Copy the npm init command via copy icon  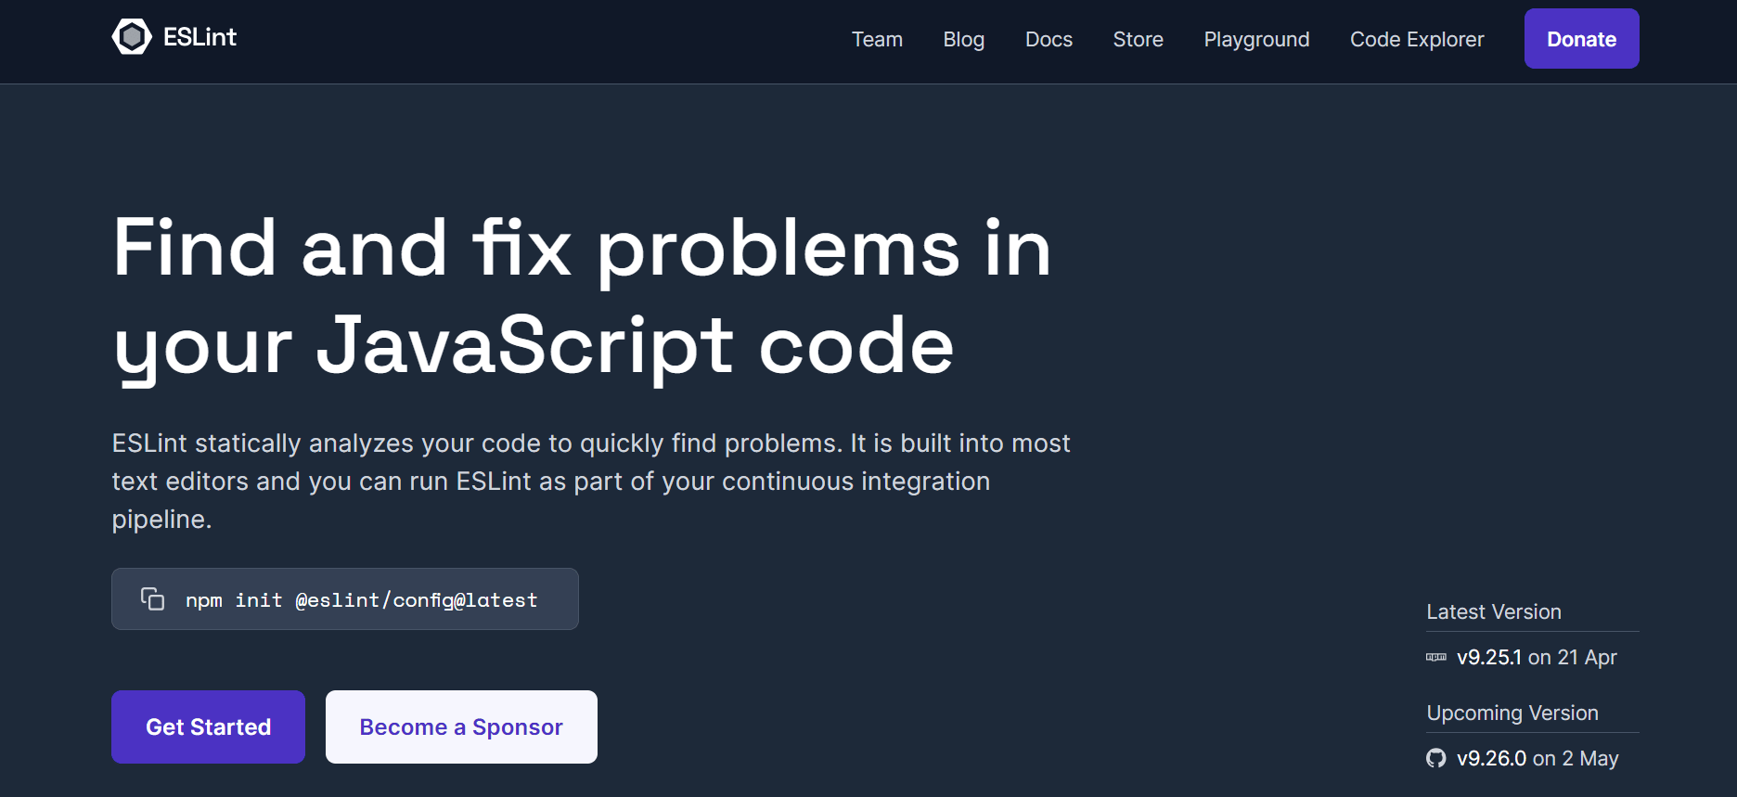click(x=152, y=599)
